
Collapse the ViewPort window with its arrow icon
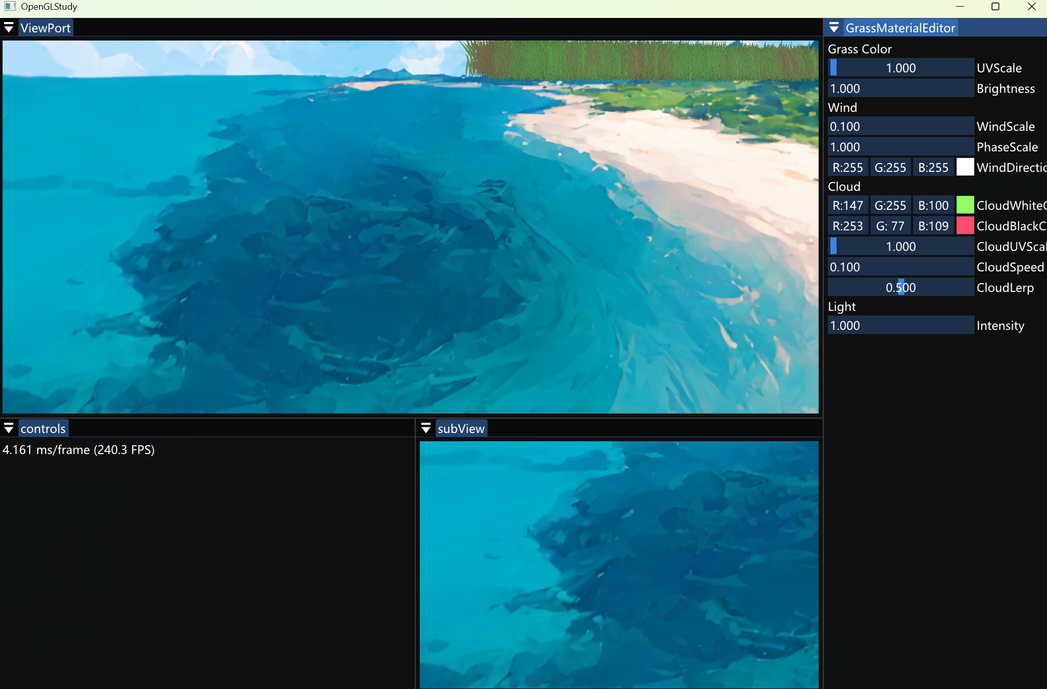pyautogui.click(x=9, y=27)
